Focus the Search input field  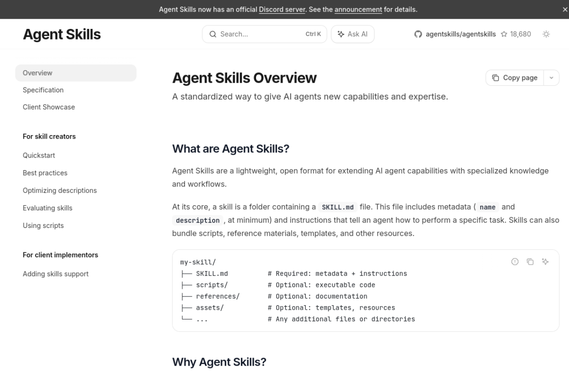tap(264, 34)
